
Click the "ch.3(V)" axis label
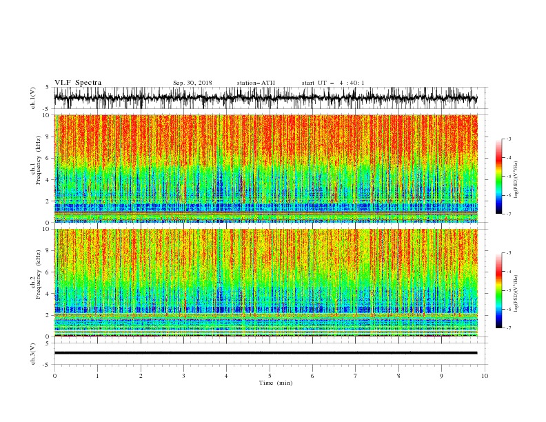click(33, 354)
